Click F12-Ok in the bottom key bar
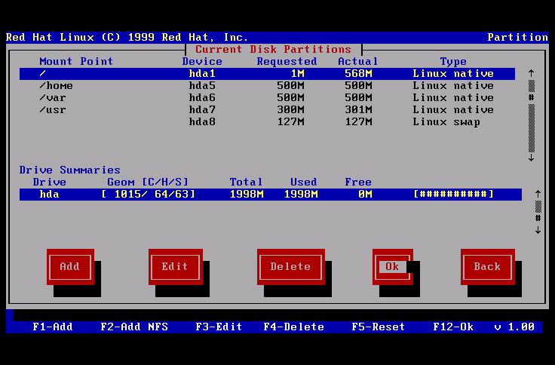This screenshot has height=365, width=555. click(x=453, y=327)
